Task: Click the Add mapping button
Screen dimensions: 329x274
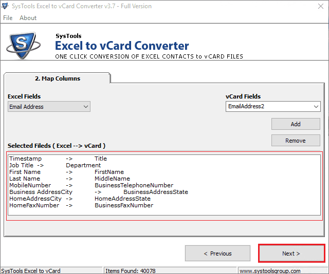Action: [296, 124]
